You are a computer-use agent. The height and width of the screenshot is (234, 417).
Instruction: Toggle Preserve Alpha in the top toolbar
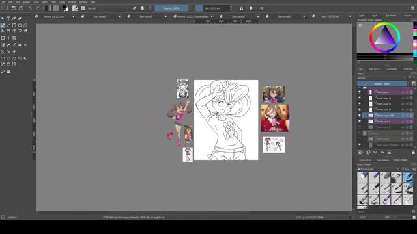142,8
